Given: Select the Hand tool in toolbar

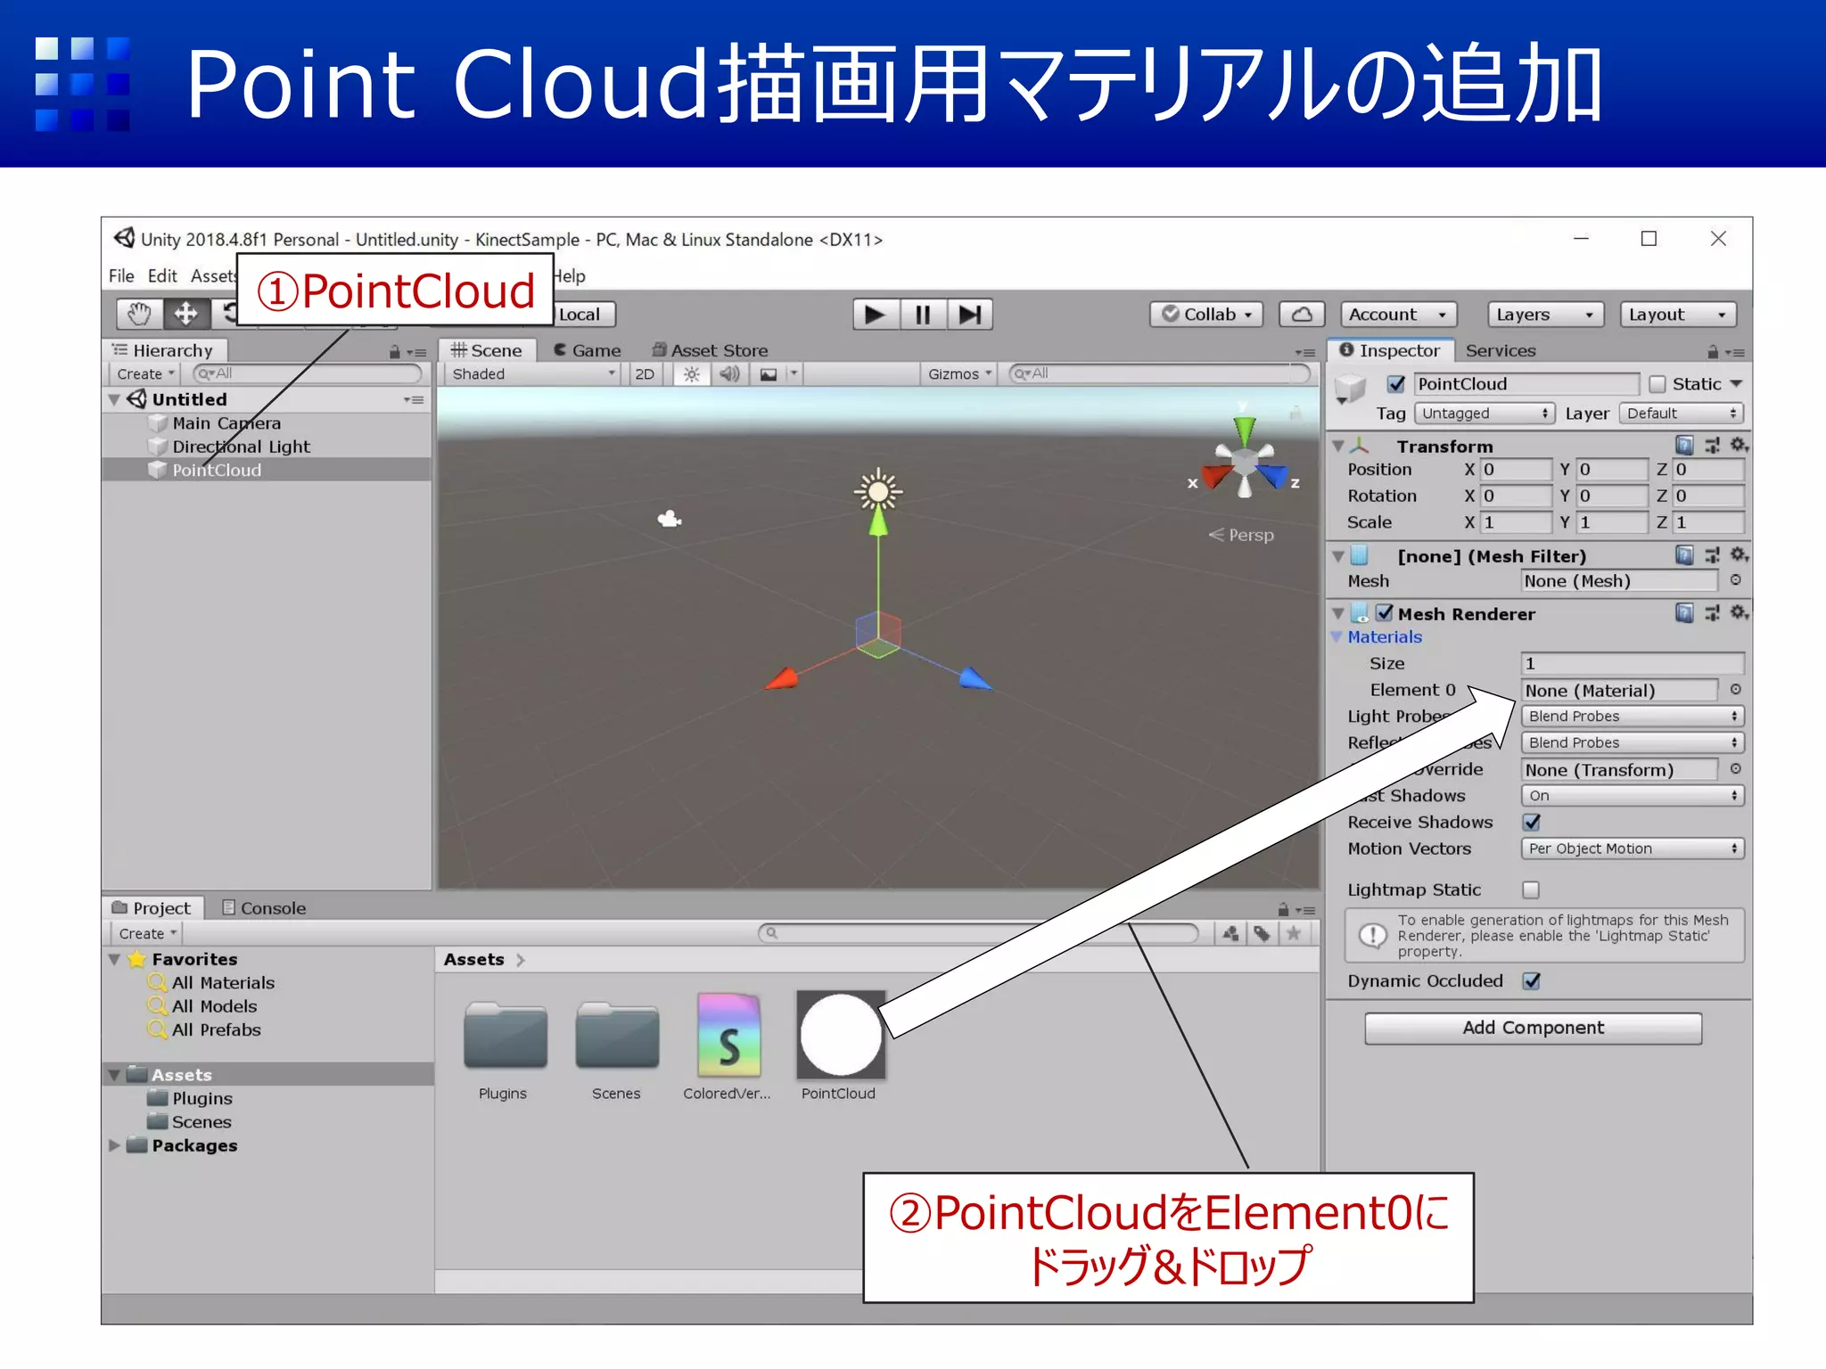Looking at the screenshot, I should click(140, 314).
